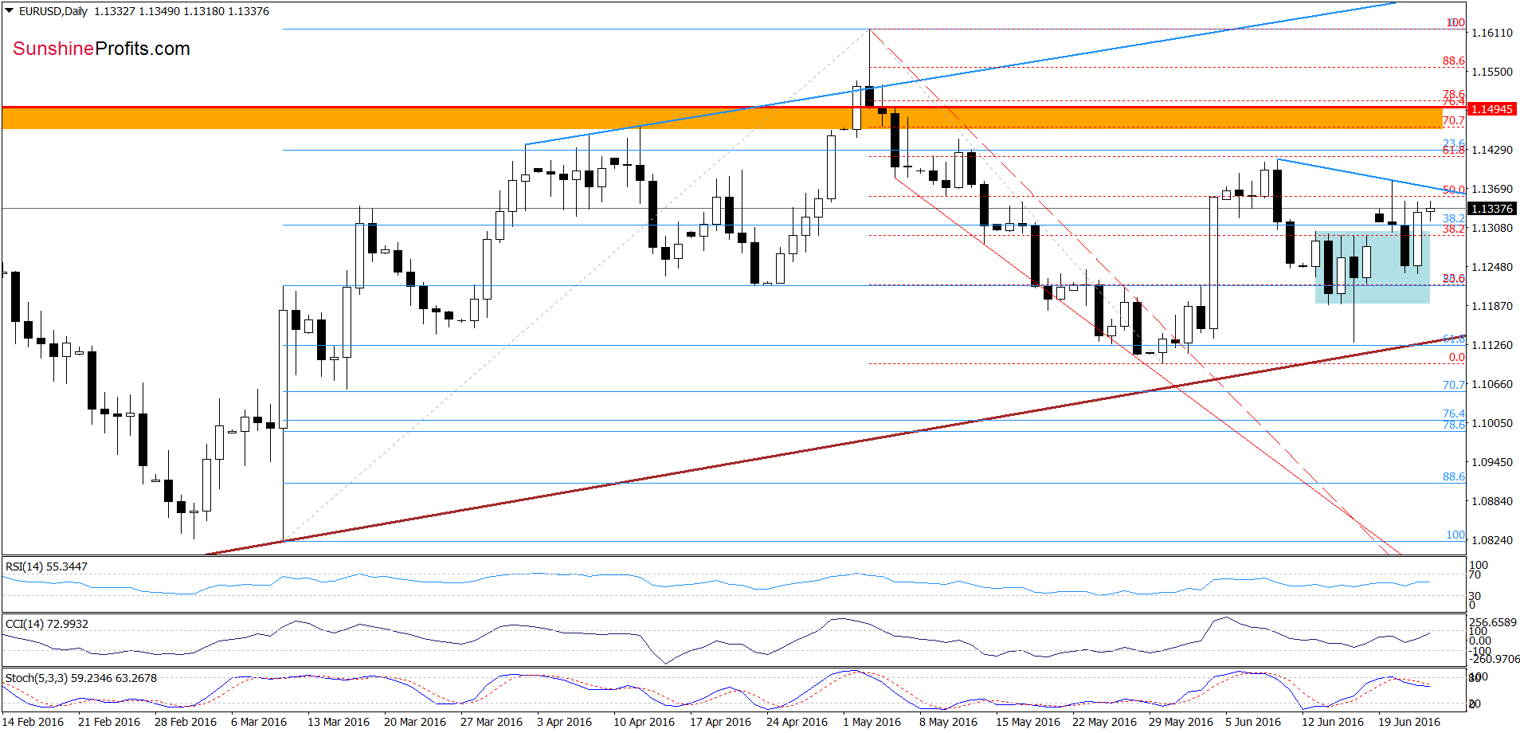Viewport: 1520px width, 733px height.
Task: Click the 29 May 2016 date label
Action: [x=1181, y=722]
